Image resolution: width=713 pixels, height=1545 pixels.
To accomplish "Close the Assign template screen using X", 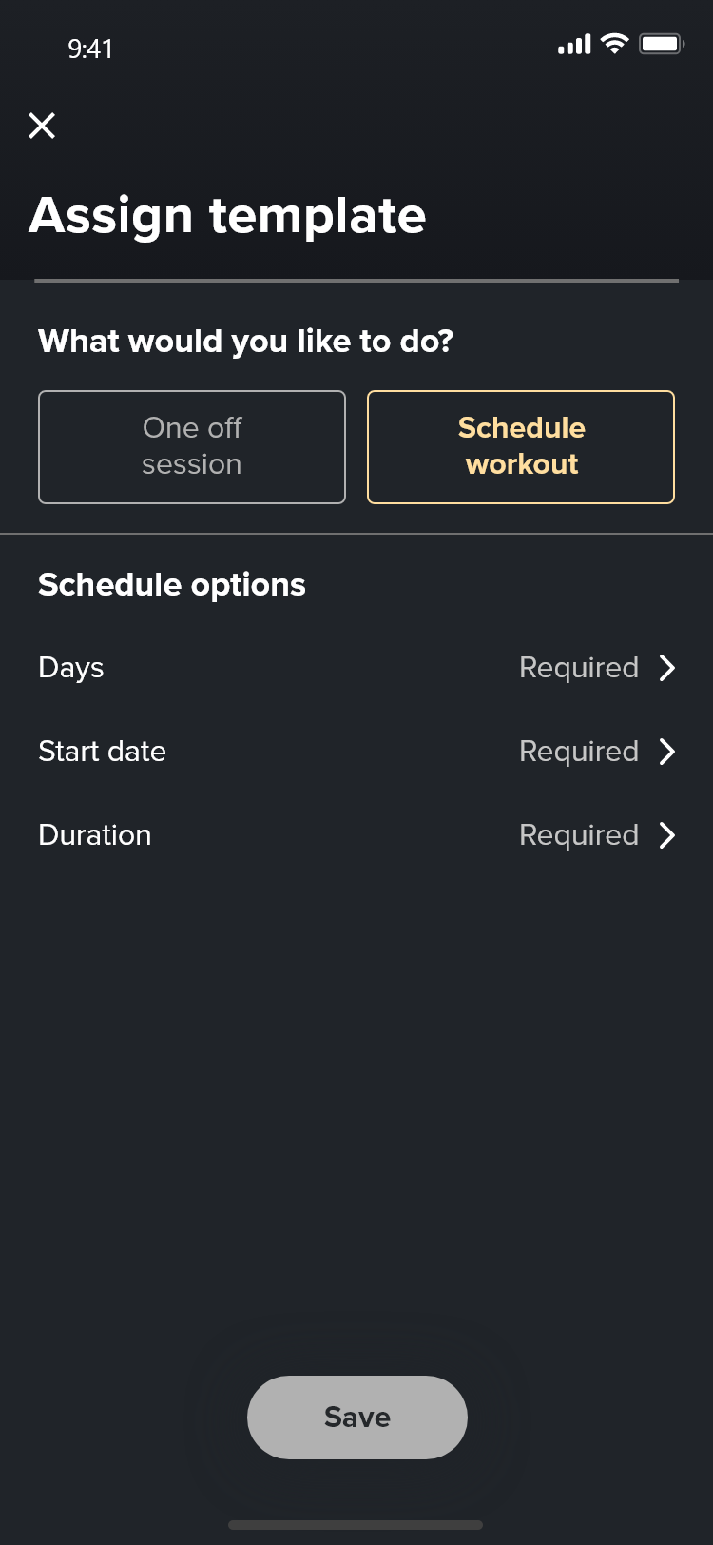I will pyautogui.click(x=42, y=126).
